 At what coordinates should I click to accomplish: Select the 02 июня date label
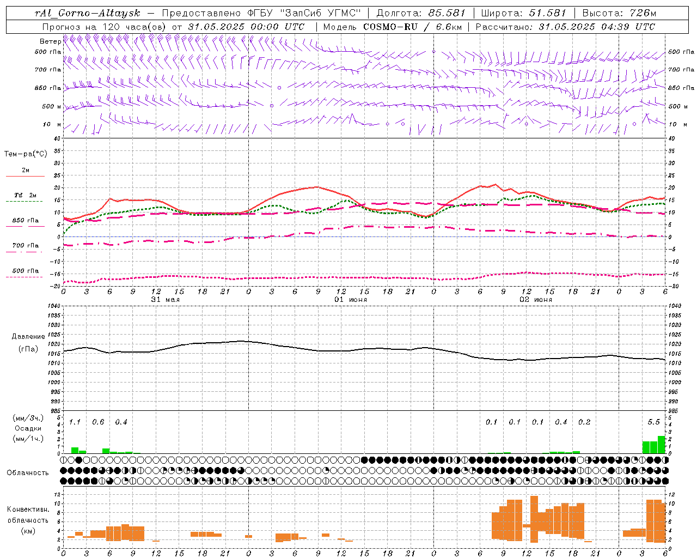(535, 300)
